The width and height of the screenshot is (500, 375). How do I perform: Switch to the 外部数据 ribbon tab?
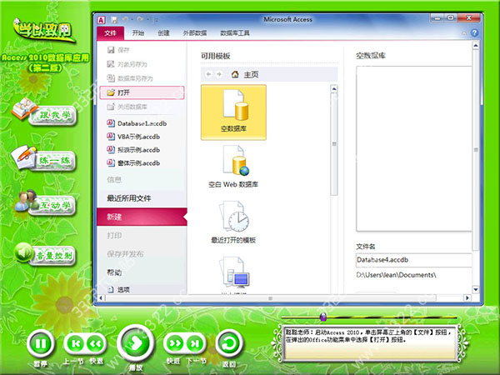[x=194, y=32]
